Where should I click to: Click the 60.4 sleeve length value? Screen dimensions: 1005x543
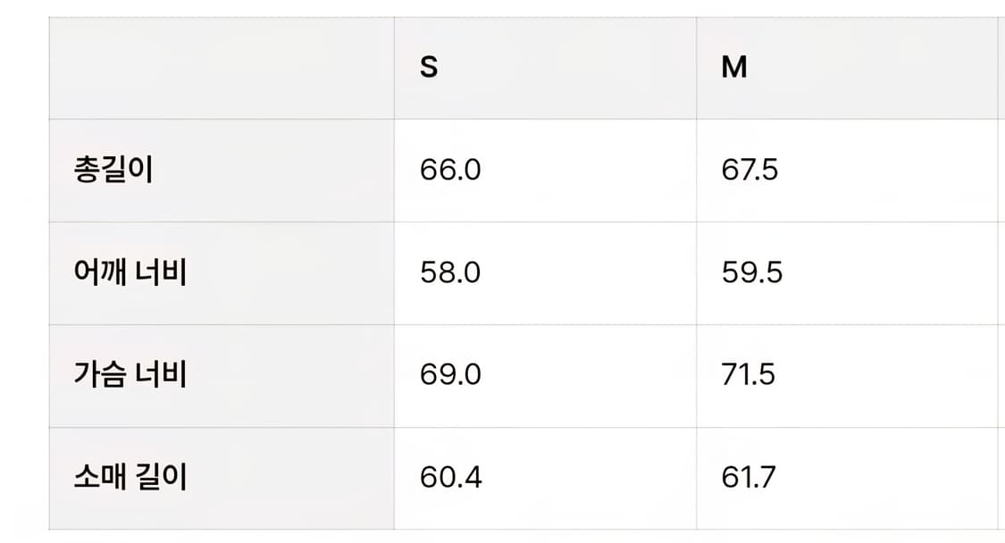(450, 477)
